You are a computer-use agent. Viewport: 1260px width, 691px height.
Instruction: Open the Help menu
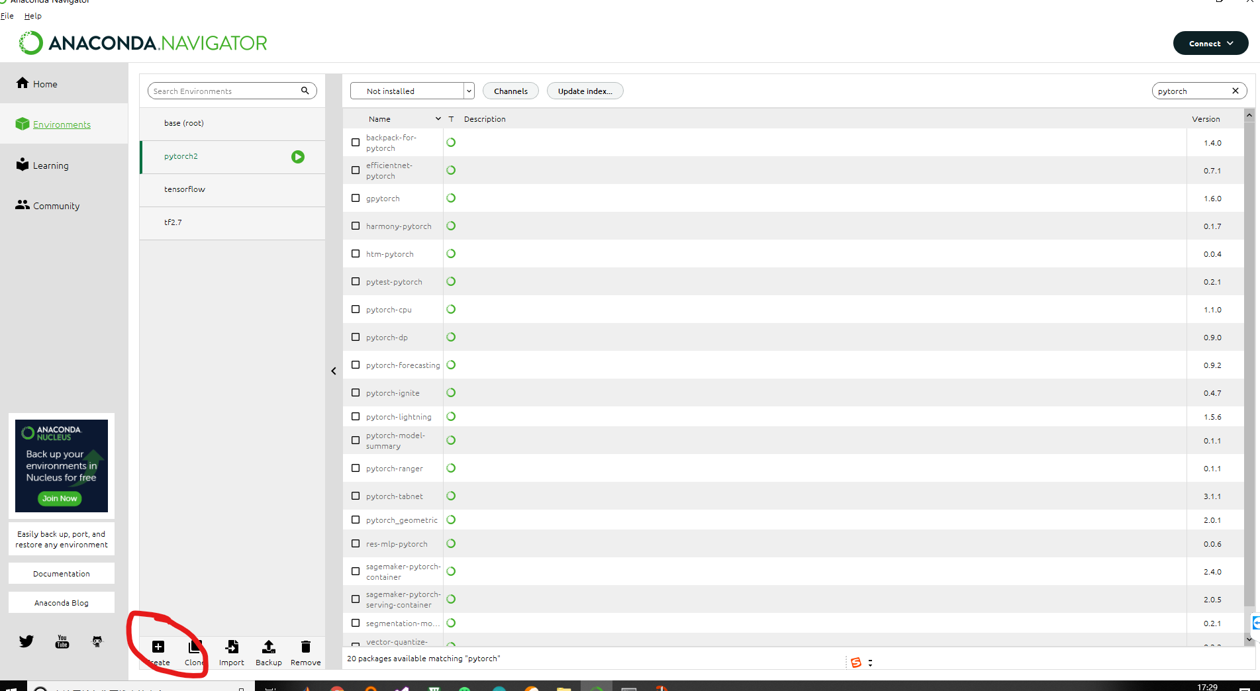coord(33,16)
